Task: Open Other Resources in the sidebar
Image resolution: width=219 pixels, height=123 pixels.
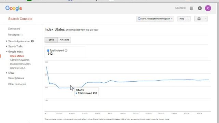Action: (17, 84)
